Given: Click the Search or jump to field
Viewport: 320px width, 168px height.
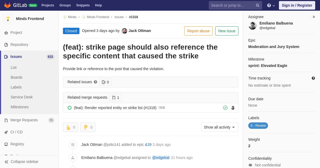Looking at the screenshot, I should pos(231,5).
